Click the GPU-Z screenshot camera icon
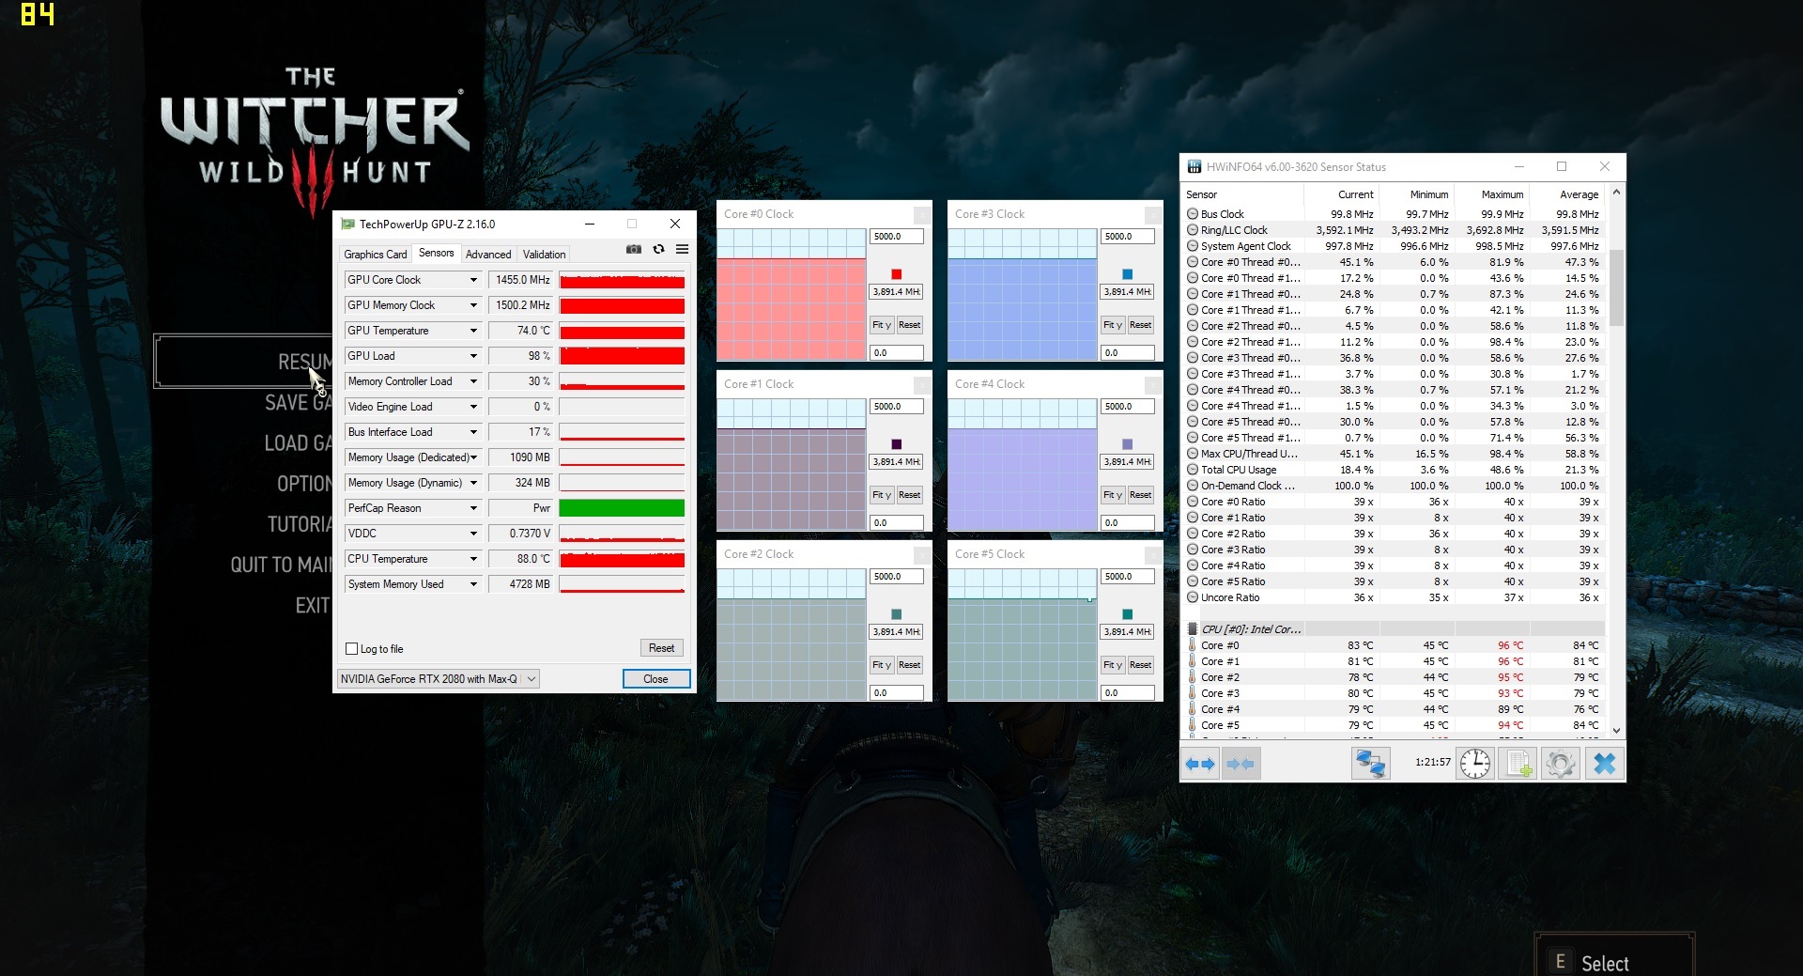The image size is (1803, 976). pyautogui.click(x=634, y=250)
